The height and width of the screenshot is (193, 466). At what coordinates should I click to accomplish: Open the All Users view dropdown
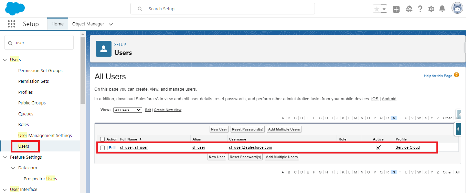coord(127,110)
